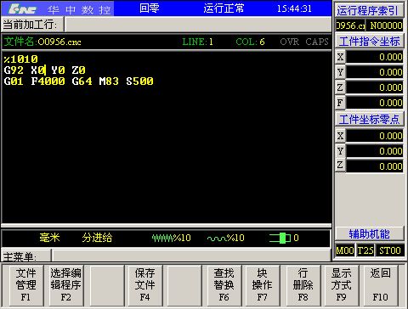Viewport: 408px width, 309px height.
Task: Click feed override waveform icon %10
Action: point(163,238)
